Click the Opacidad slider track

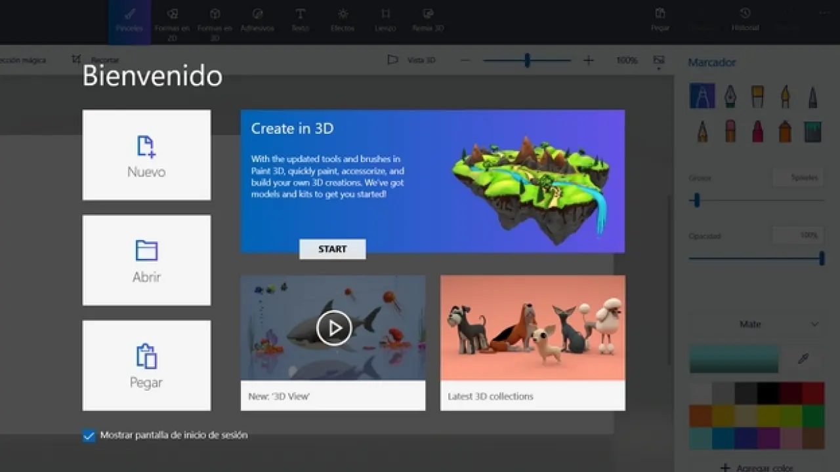pyautogui.click(x=755, y=258)
